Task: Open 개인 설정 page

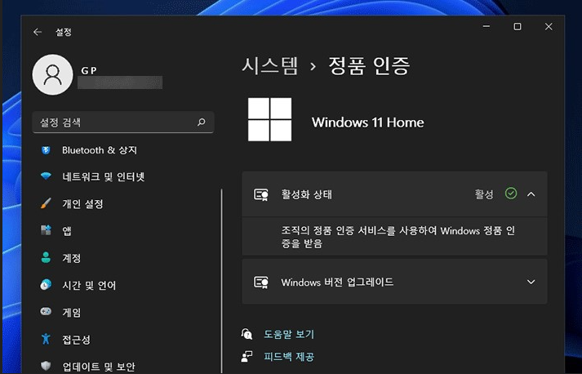Action: [x=82, y=204]
